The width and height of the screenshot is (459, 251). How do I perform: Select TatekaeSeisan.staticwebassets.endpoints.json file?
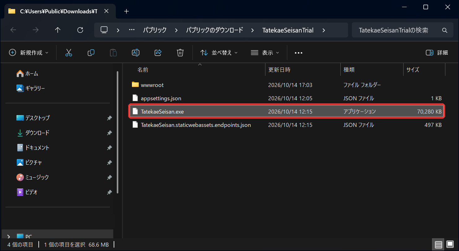tap(286, 125)
